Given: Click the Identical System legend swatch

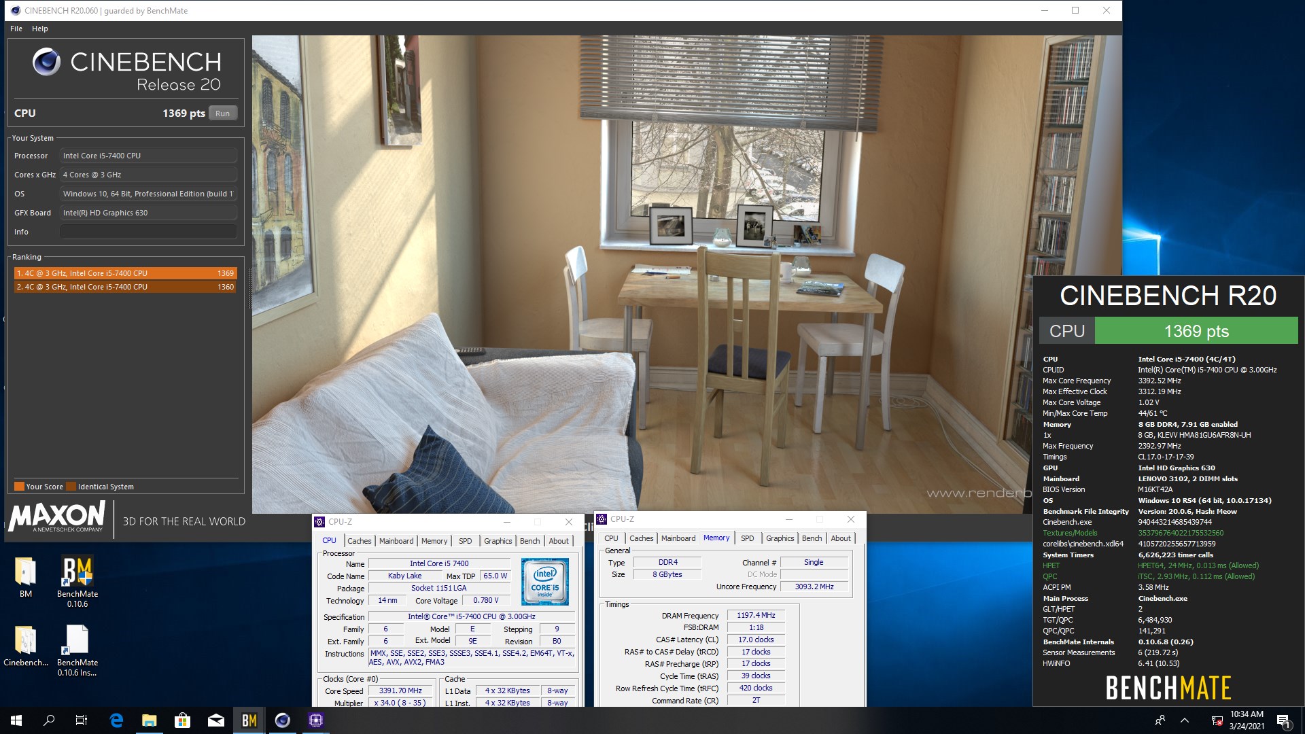Looking at the screenshot, I should [71, 487].
